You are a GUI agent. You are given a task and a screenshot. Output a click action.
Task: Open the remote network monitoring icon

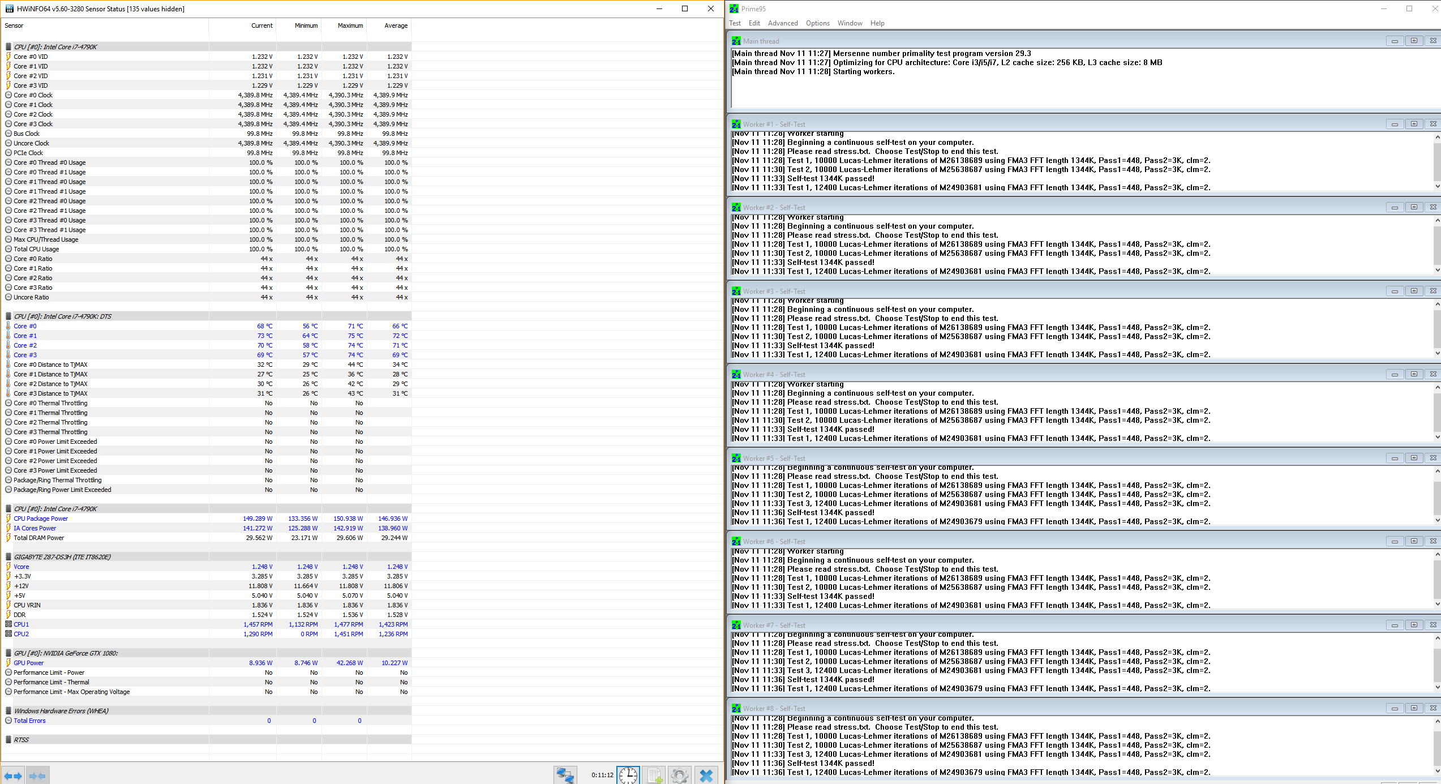[x=565, y=775]
